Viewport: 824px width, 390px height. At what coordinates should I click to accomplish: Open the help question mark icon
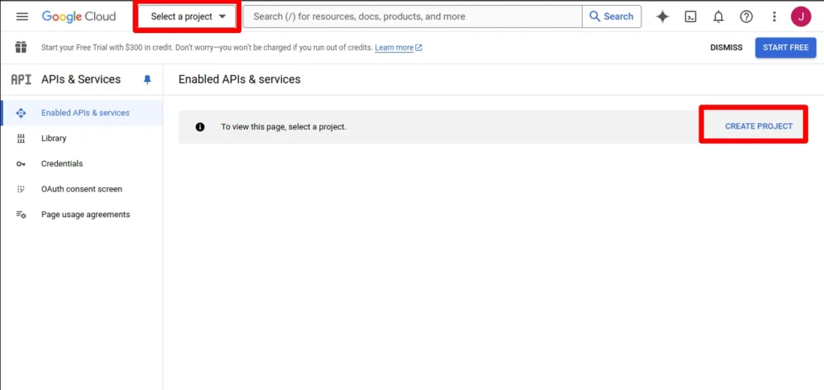746,17
